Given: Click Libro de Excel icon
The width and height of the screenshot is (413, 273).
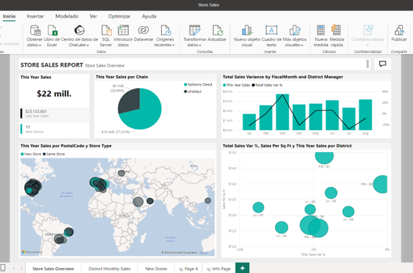Looking at the screenshot, I should coord(52,30).
